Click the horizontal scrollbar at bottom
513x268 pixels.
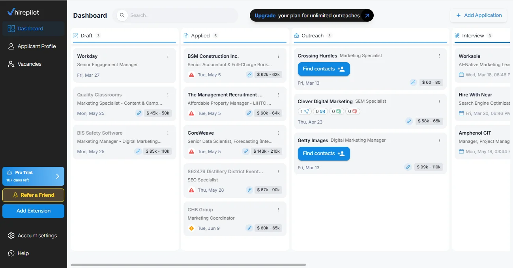pyautogui.click(x=188, y=265)
